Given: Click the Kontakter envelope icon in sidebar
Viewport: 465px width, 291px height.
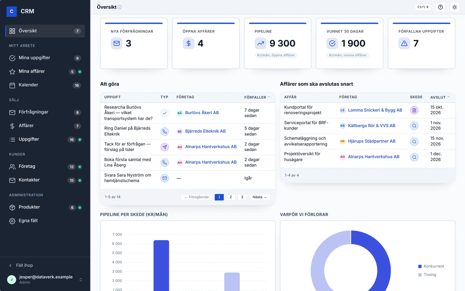Looking at the screenshot, I should pos(12,180).
